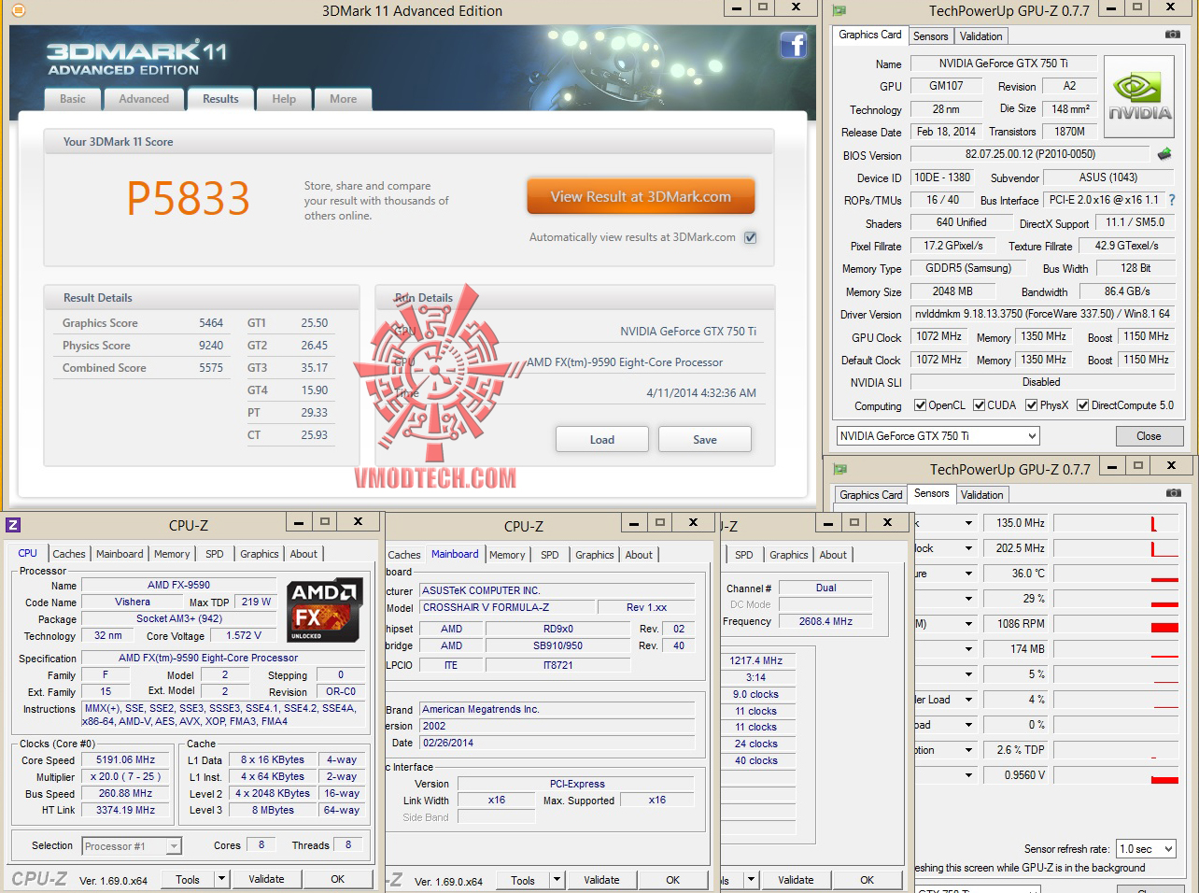Switch to the Basic tab in 3DMark

[73, 99]
